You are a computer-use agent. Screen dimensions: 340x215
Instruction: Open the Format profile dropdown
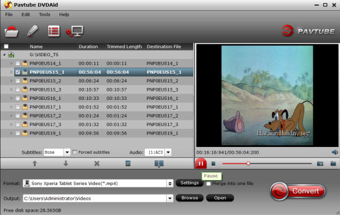(x=170, y=183)
